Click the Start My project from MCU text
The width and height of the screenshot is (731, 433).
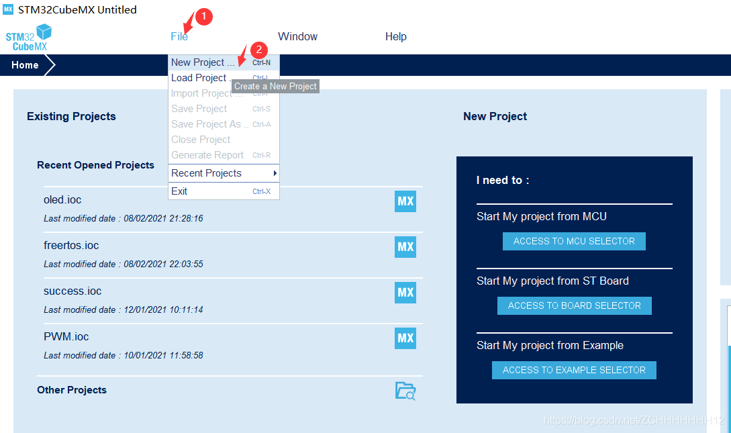(x=542, y=216)
